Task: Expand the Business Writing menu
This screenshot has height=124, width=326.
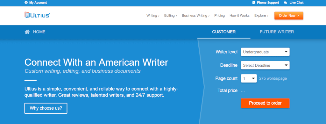Action: [x=196, y=16]
